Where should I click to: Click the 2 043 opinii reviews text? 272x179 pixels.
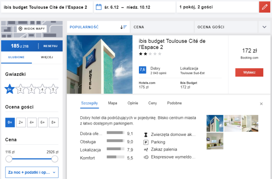[x=158, y=73]
